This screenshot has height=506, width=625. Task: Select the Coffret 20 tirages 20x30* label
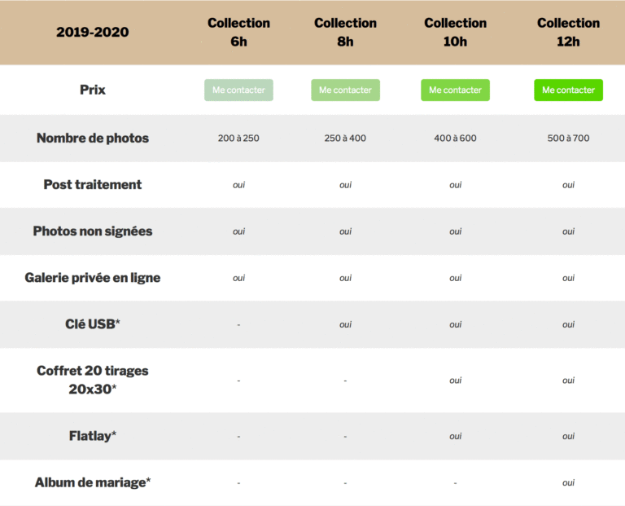pyautogui.click(x=93, y=380)
